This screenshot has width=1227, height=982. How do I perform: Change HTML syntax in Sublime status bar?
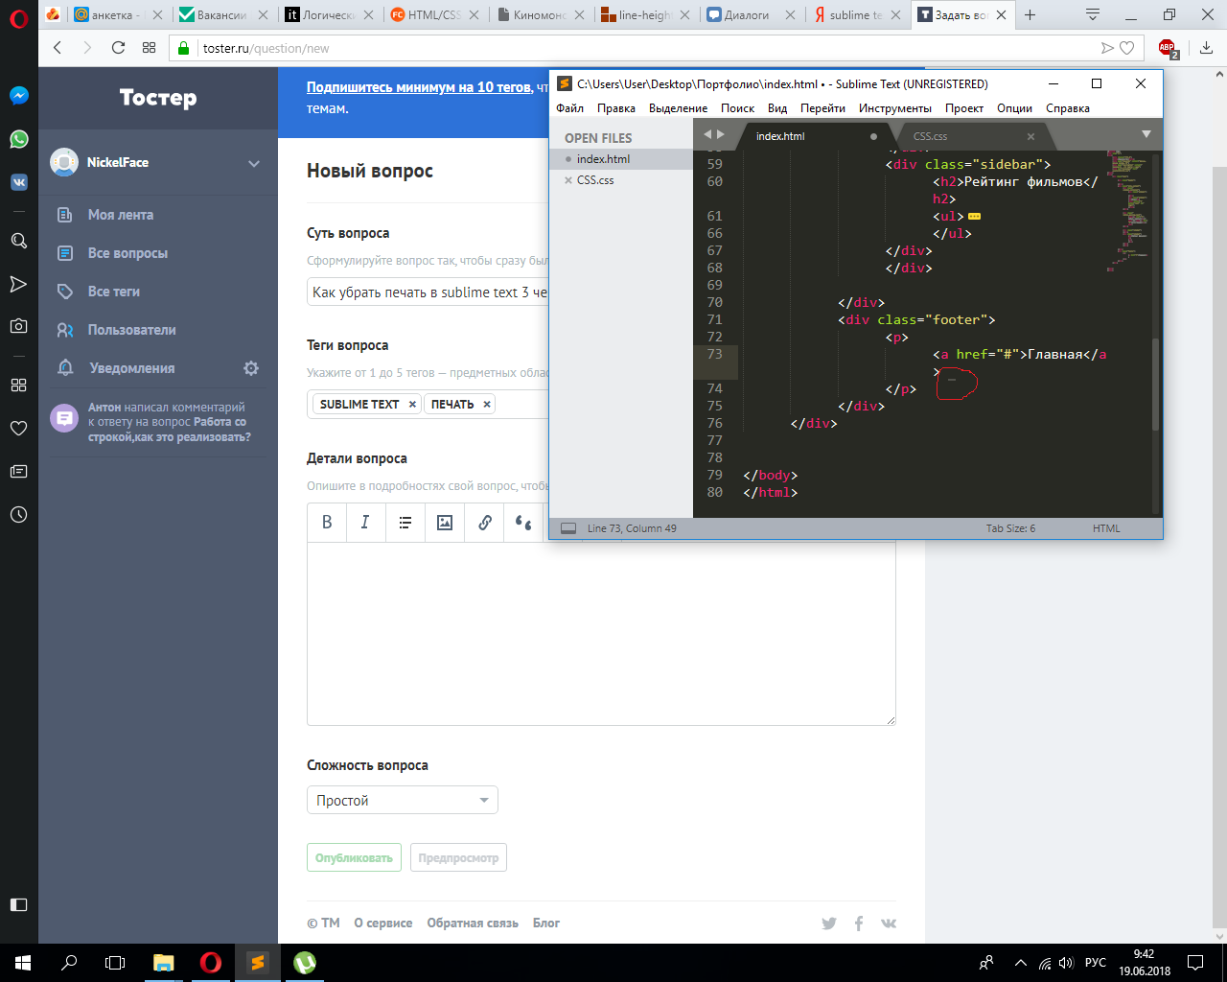pos(1106,528)
